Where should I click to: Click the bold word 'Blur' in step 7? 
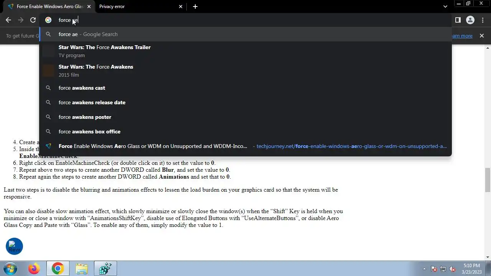coord(168,170)
